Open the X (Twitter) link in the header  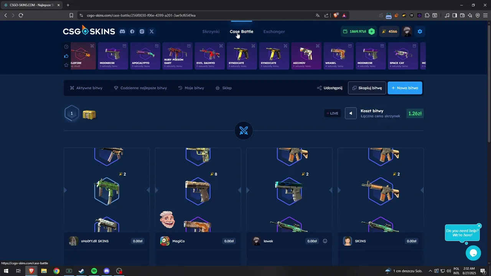pos(152,31)
